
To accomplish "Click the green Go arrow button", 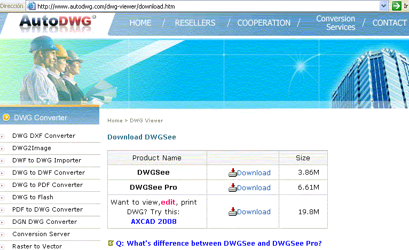I will pyautogui.click(x=397, y=6).
